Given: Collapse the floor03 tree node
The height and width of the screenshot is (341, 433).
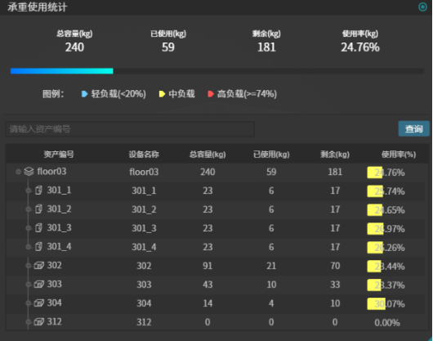Looking at the screenshot, I should pyautogui.click(x=18, y=172).
